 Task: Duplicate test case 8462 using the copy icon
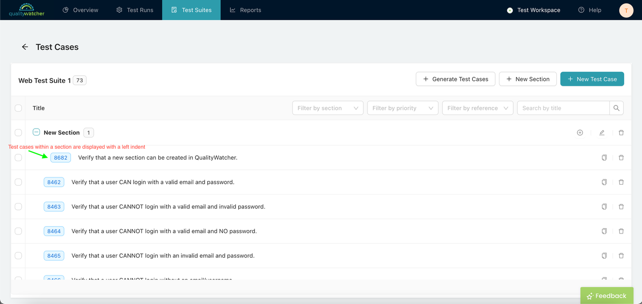click(x=604, y=182)
